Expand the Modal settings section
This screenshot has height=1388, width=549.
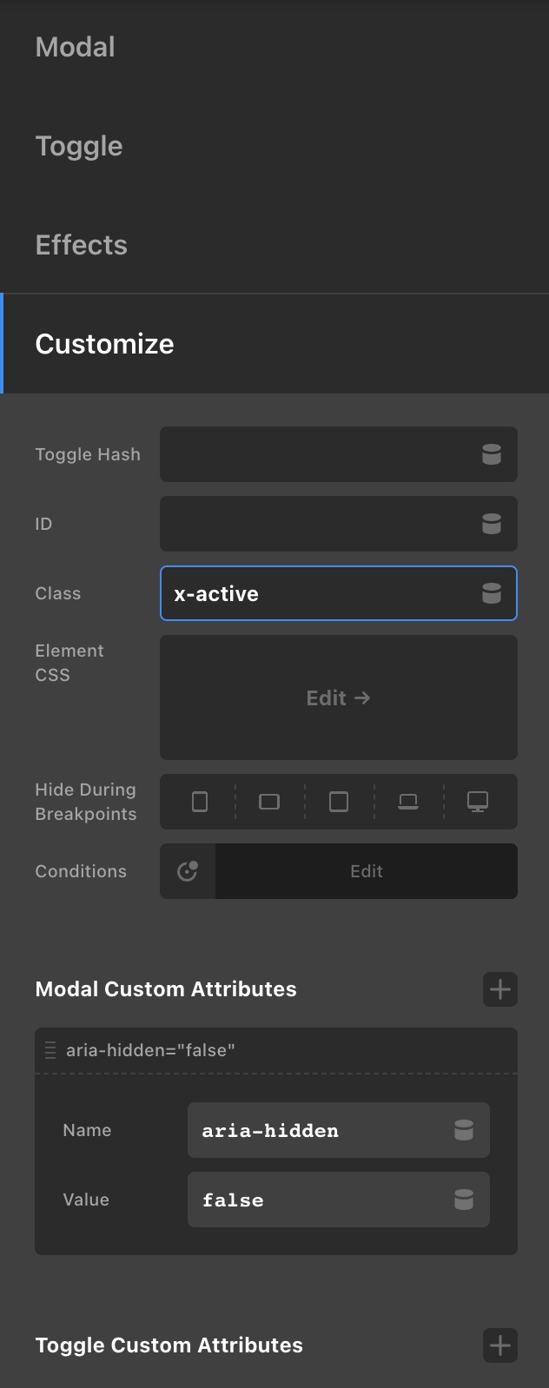(x=76, y=47)
